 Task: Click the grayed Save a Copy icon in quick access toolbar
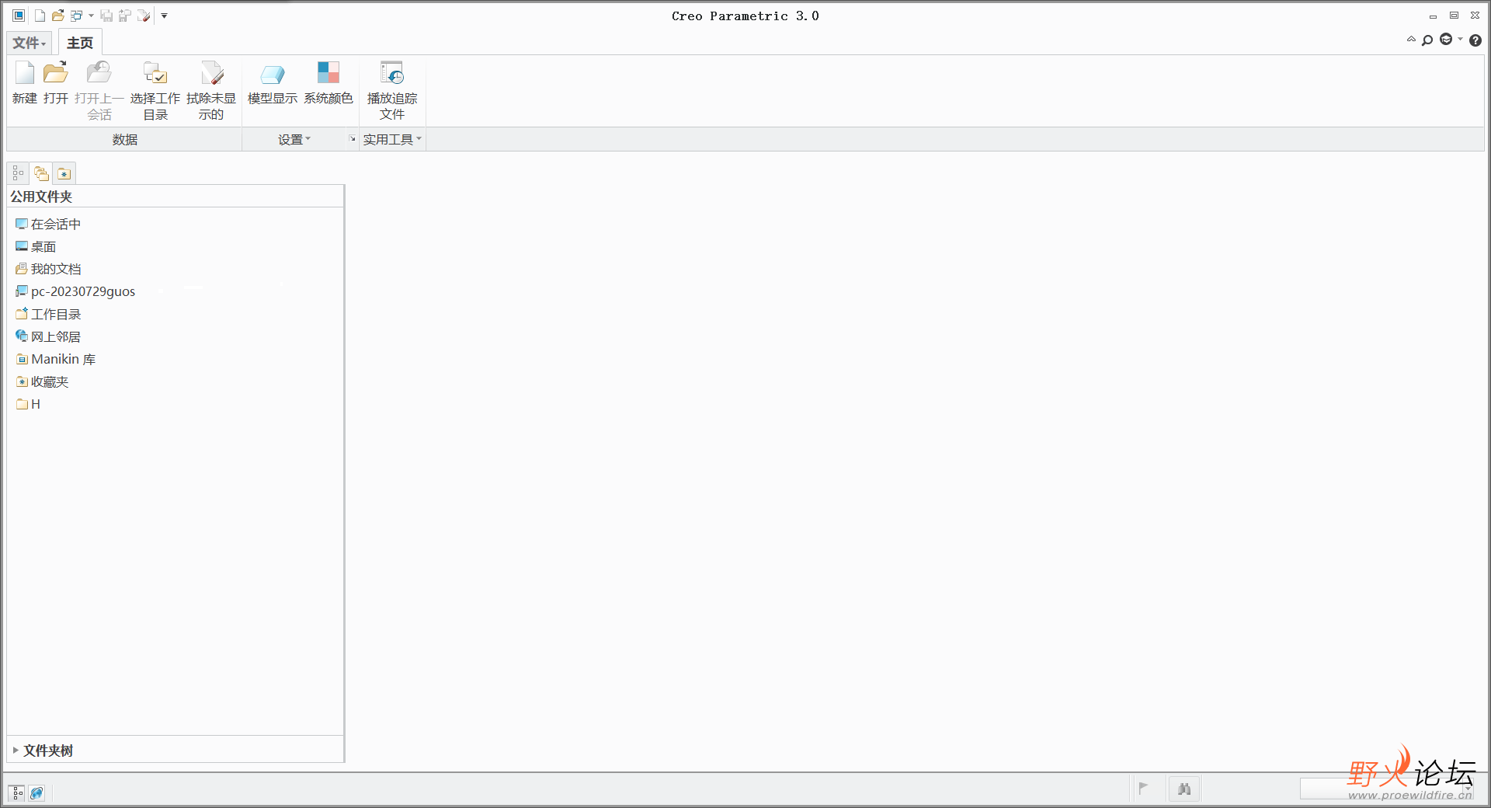(124, 16)
